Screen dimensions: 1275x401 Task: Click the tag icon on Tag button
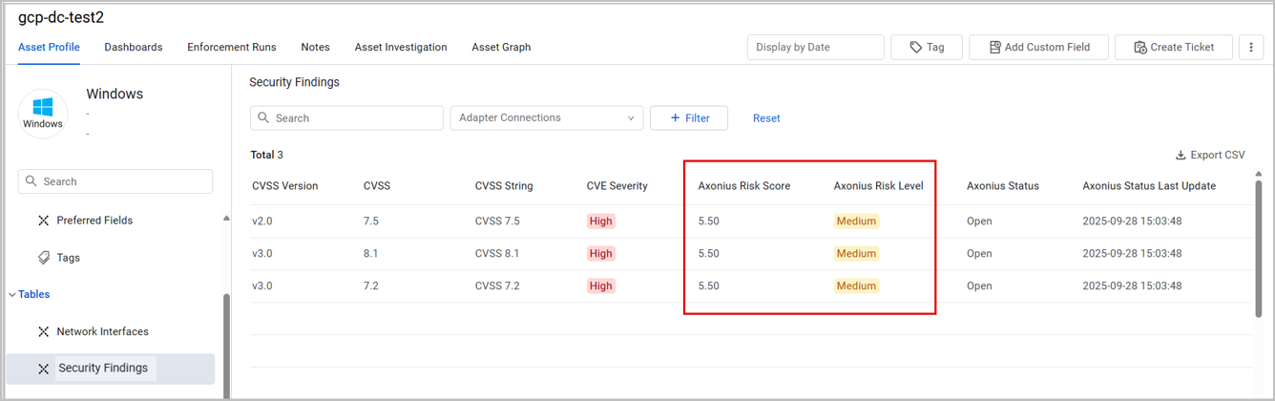915,48
